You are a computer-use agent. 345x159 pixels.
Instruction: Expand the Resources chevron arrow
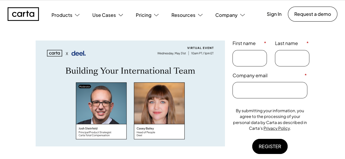pos(200,15)
